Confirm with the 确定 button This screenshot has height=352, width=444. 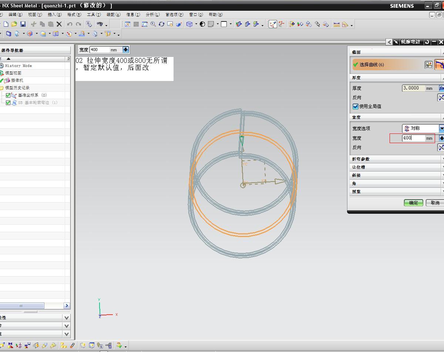(x=413, y=203)
